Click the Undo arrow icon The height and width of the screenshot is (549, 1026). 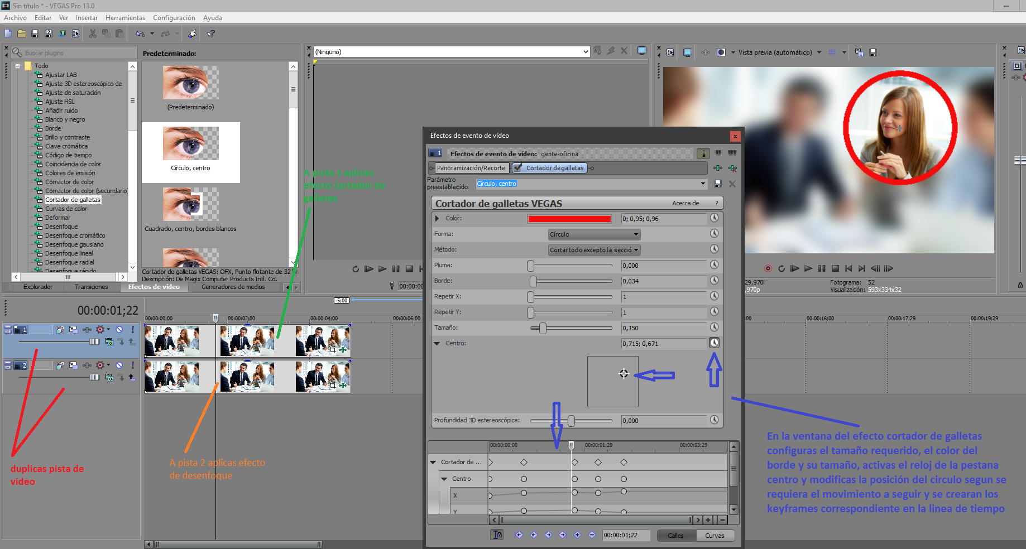click(x=140, y=33)
